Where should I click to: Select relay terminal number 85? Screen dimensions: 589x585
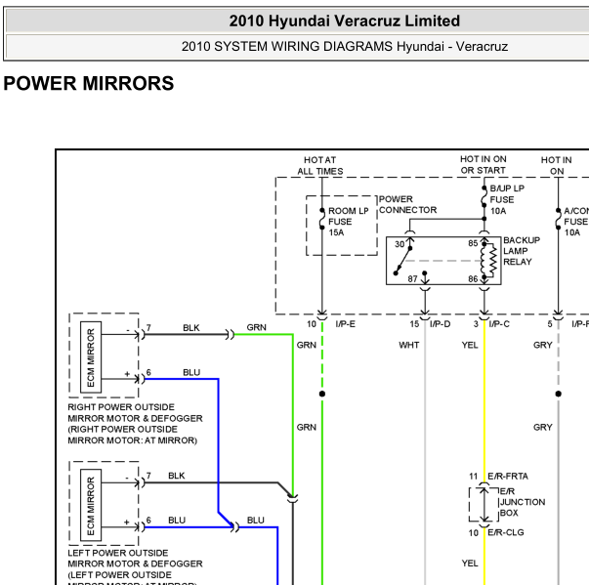tap(473, 243)
